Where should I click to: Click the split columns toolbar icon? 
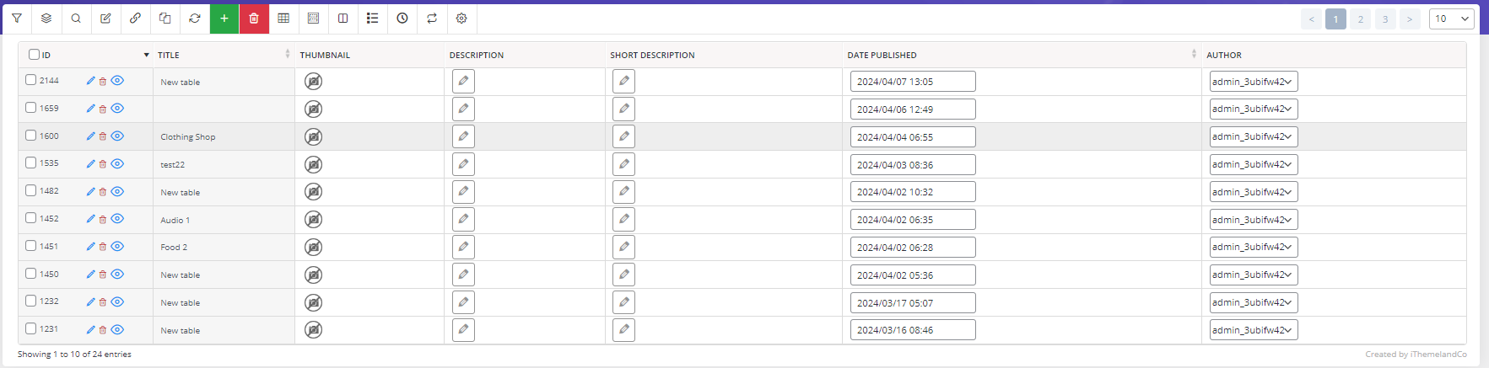coord(343,19)
